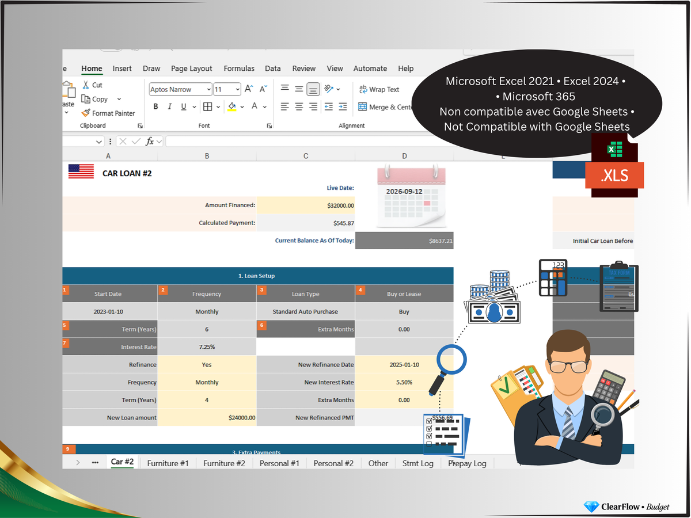Switch to the Personal #2 sheet tab

(x=333, y=463)
